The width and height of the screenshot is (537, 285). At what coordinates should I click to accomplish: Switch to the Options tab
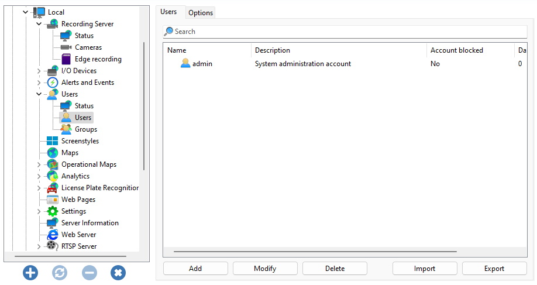[x=200, y=13]
